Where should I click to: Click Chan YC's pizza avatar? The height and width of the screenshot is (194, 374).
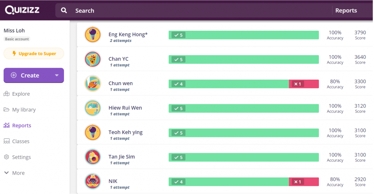coord(93,59)
